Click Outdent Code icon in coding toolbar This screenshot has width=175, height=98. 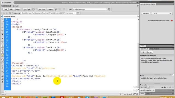coord(2,79)
